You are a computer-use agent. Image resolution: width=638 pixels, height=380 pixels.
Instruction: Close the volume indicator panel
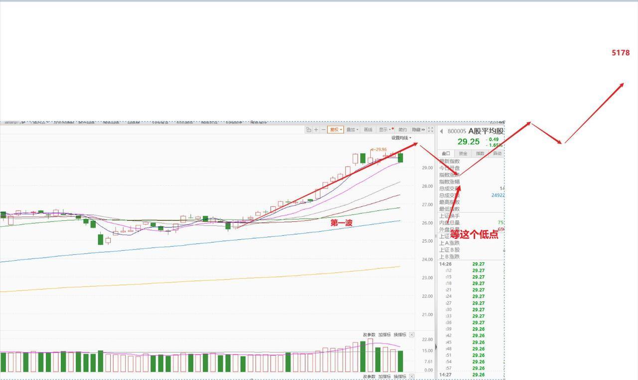[412, 335]
